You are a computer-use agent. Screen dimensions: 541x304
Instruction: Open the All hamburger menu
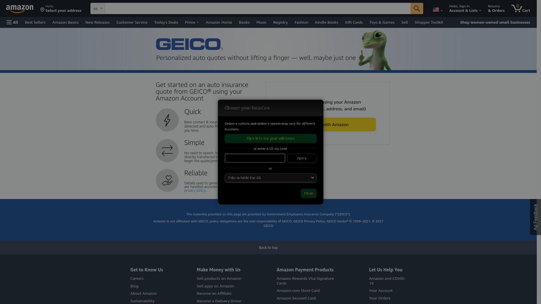[12, 22]
